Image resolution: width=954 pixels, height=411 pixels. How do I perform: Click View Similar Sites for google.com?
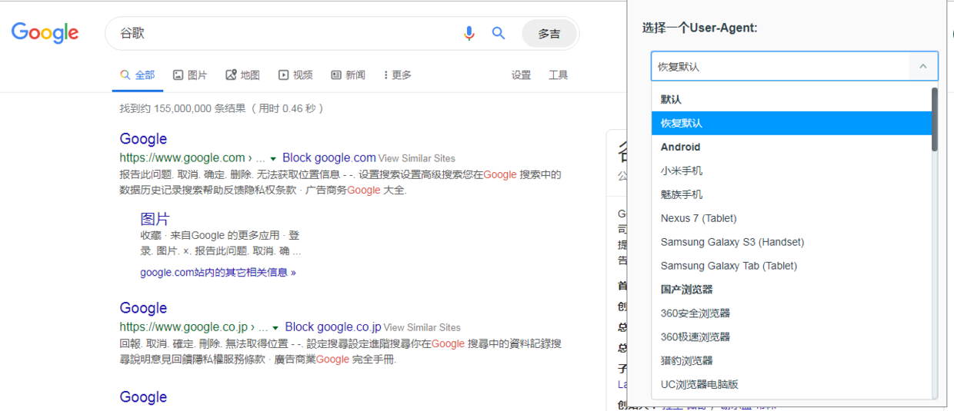[x=417, y=158]
